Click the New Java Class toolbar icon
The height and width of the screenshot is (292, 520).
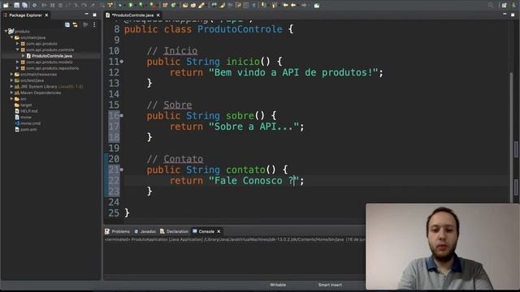pyautogui.click(x=173, y=6)
